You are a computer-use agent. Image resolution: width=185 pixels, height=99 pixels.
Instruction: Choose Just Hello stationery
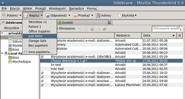coord(40,36)
